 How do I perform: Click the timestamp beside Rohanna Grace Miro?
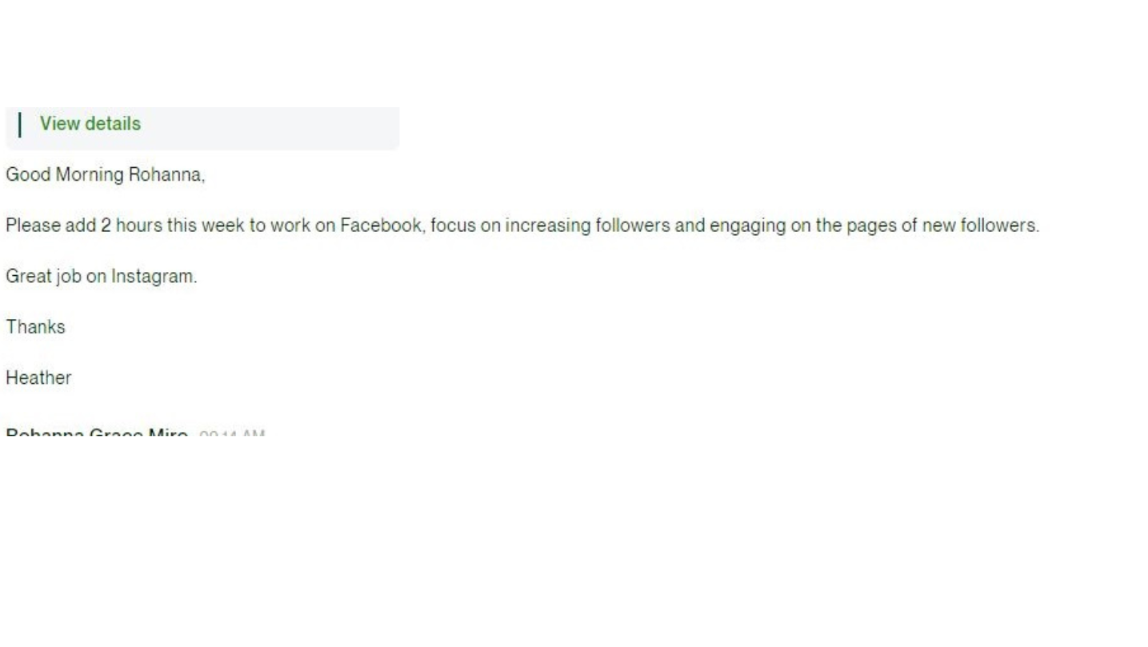232,435
